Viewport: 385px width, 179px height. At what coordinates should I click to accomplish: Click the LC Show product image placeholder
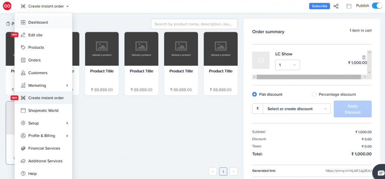[261, 60]
